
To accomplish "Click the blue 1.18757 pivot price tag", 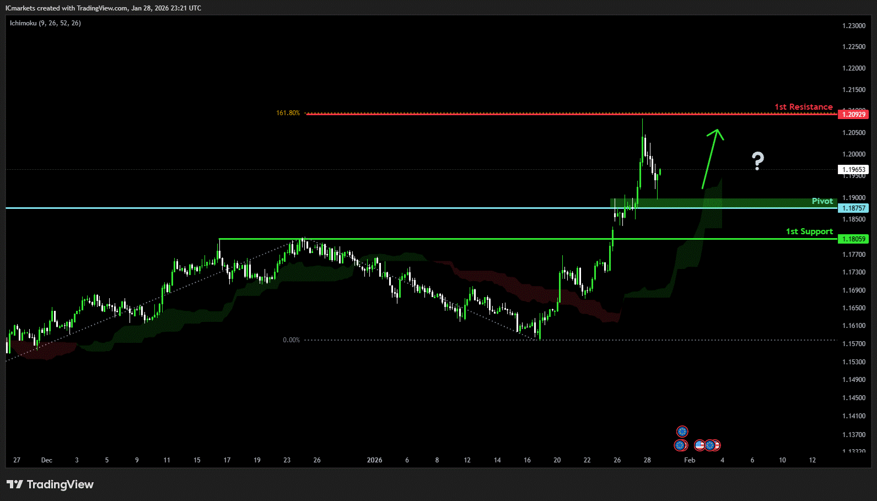I will click(853, 208).
